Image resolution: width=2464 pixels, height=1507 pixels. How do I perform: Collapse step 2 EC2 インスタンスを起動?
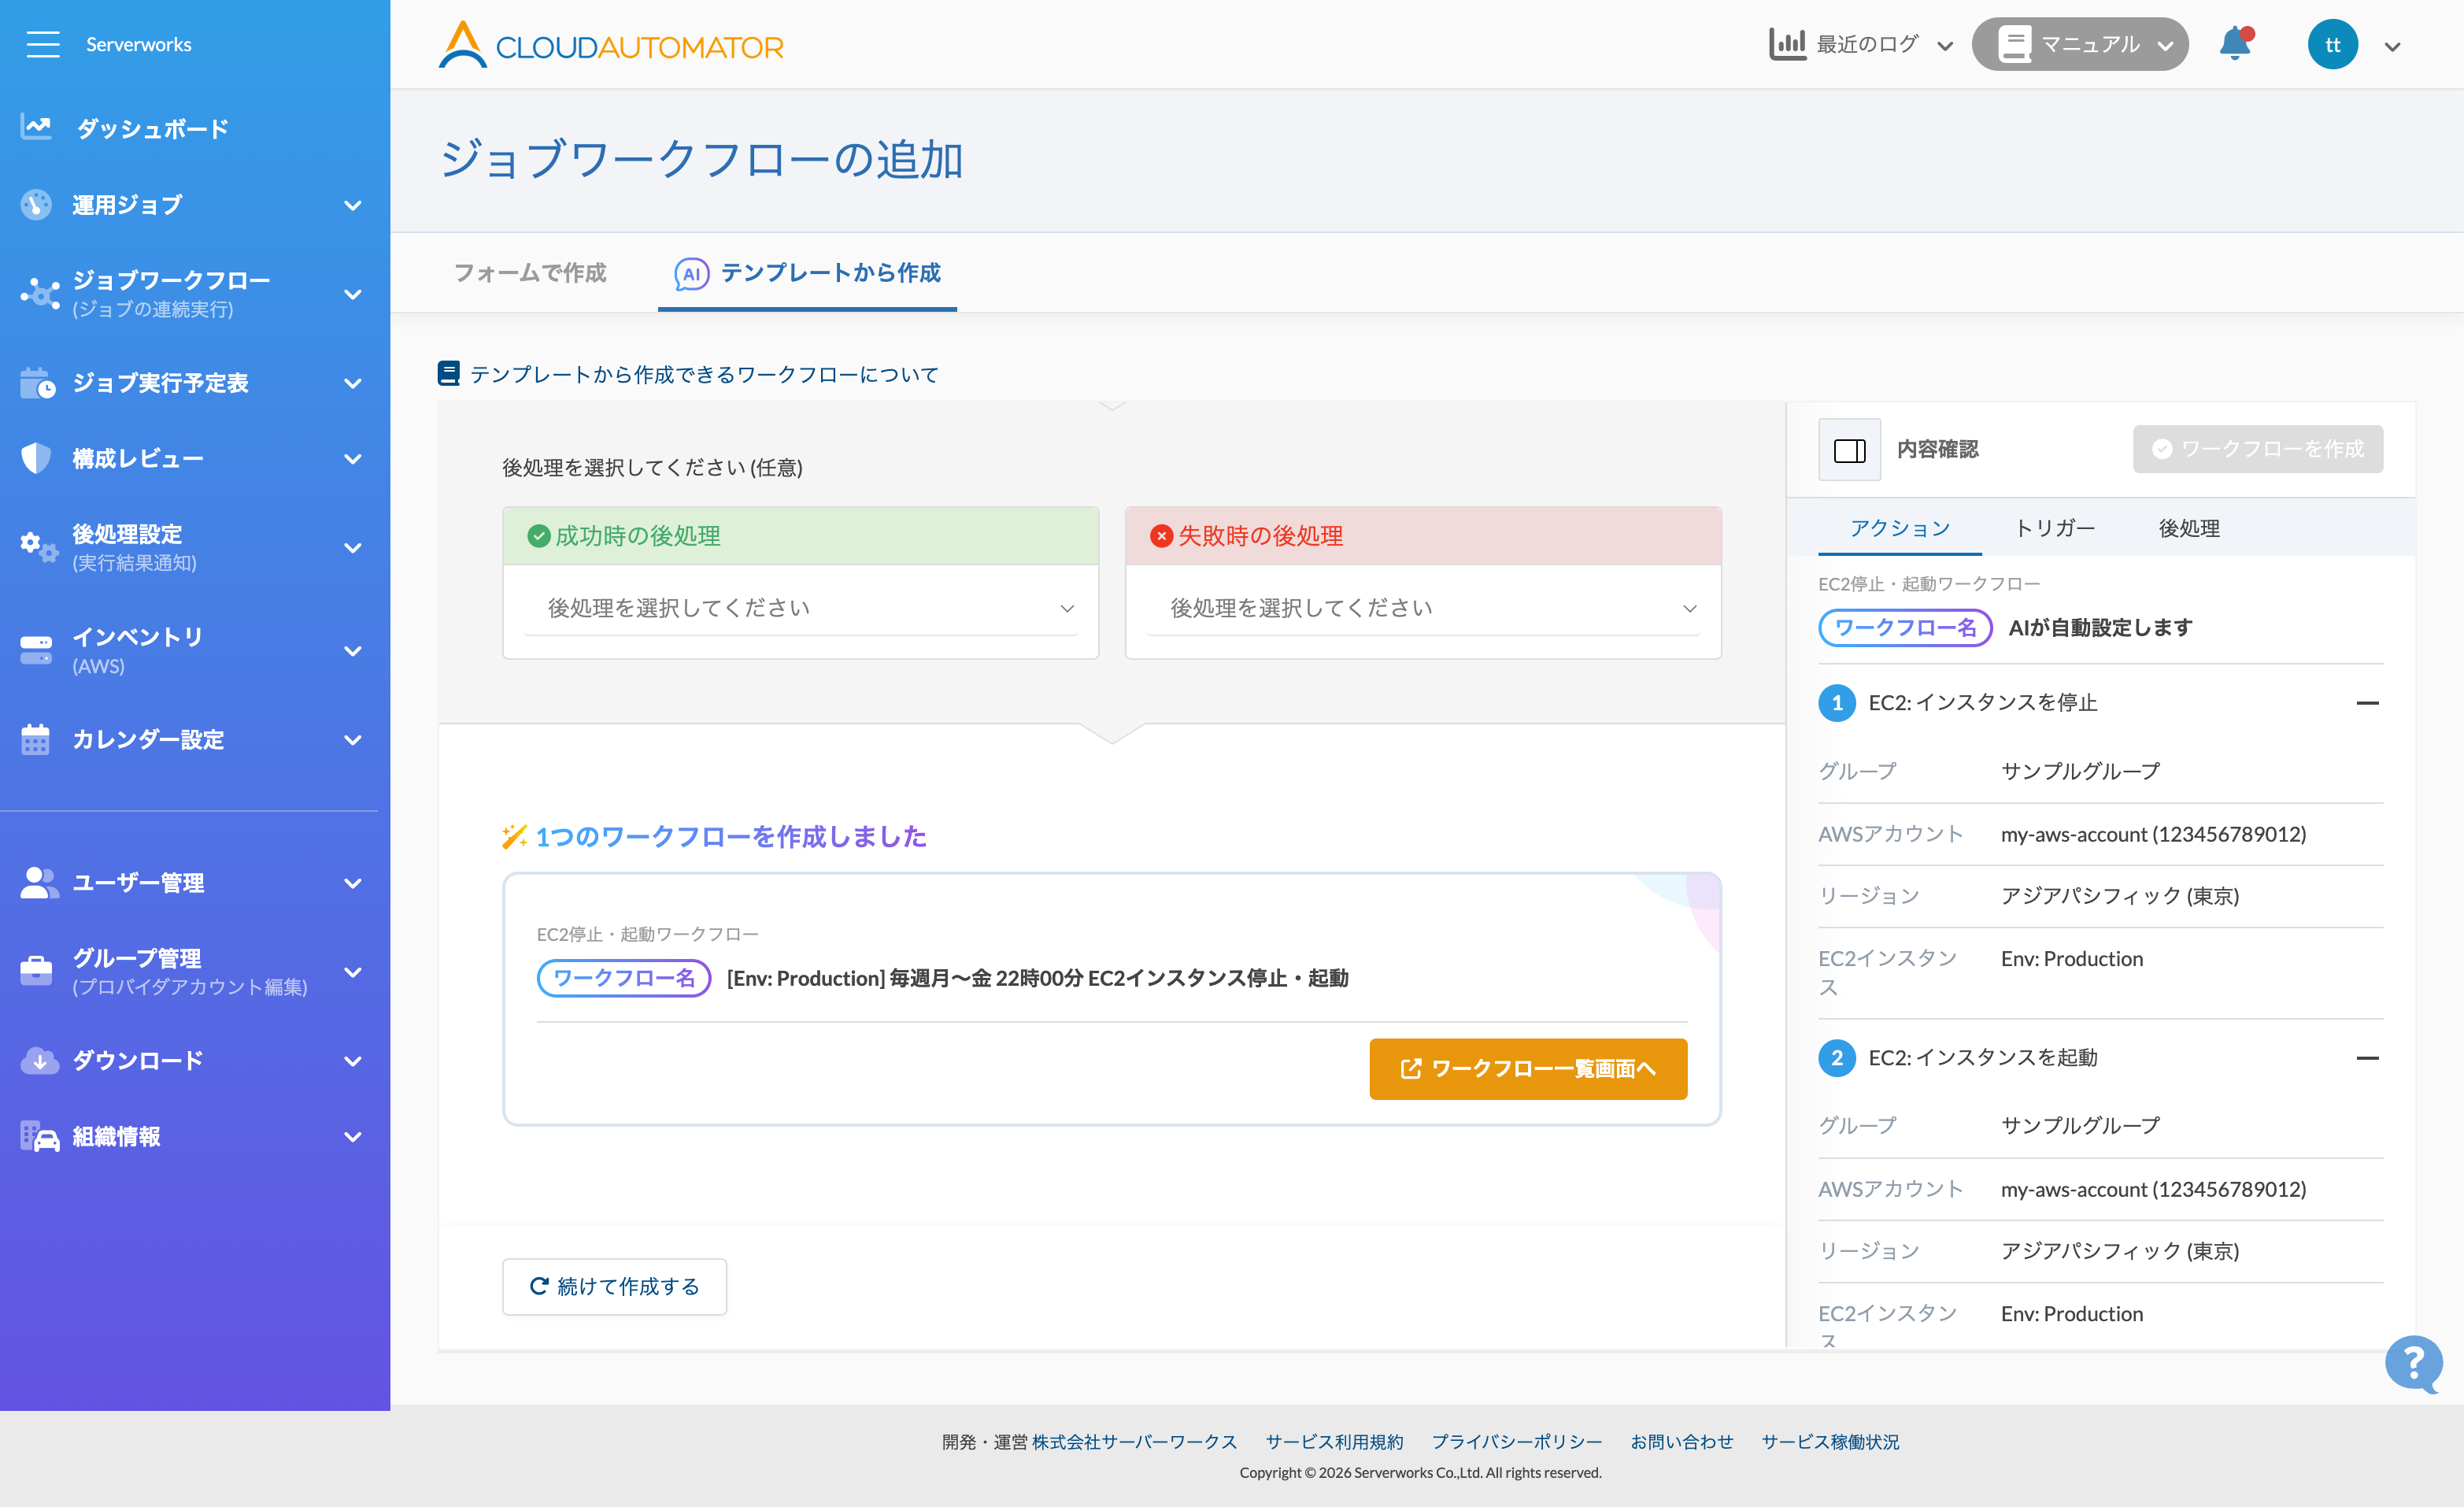click(2367, 1058)
